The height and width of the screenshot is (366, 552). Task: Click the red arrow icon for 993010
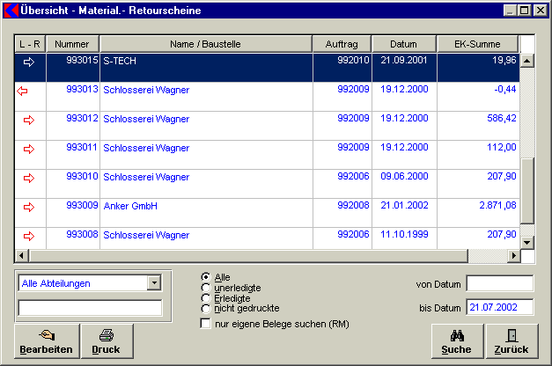pos(29,178)
